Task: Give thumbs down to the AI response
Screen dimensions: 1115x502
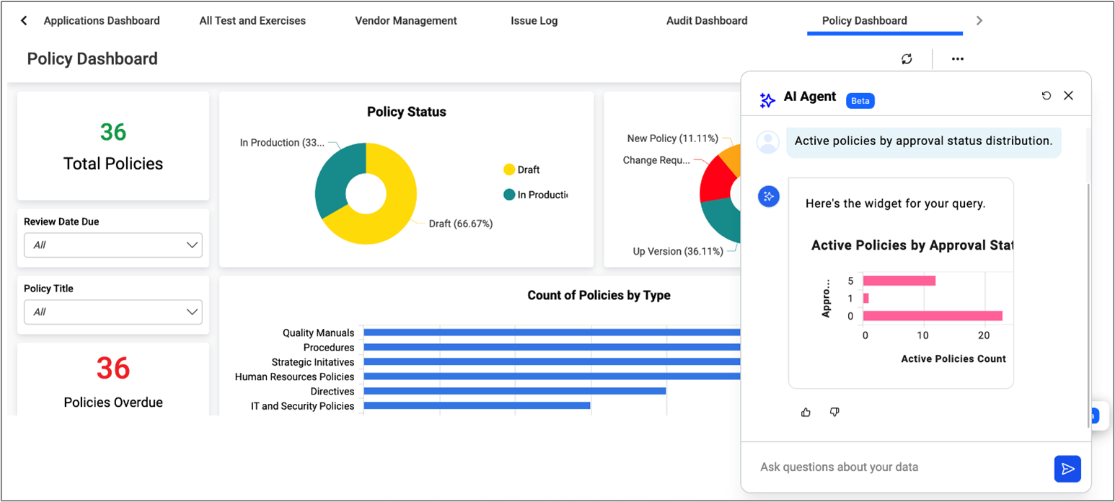Action: click(834, 412)
